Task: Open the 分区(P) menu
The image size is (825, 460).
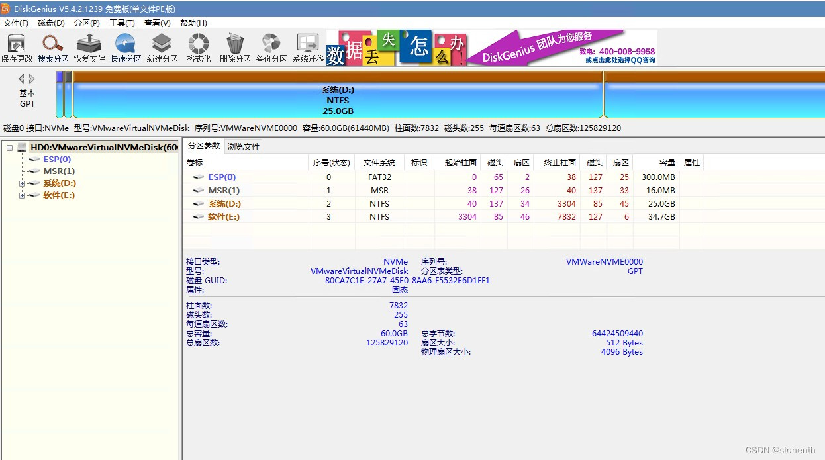Action: click(87, 23)
